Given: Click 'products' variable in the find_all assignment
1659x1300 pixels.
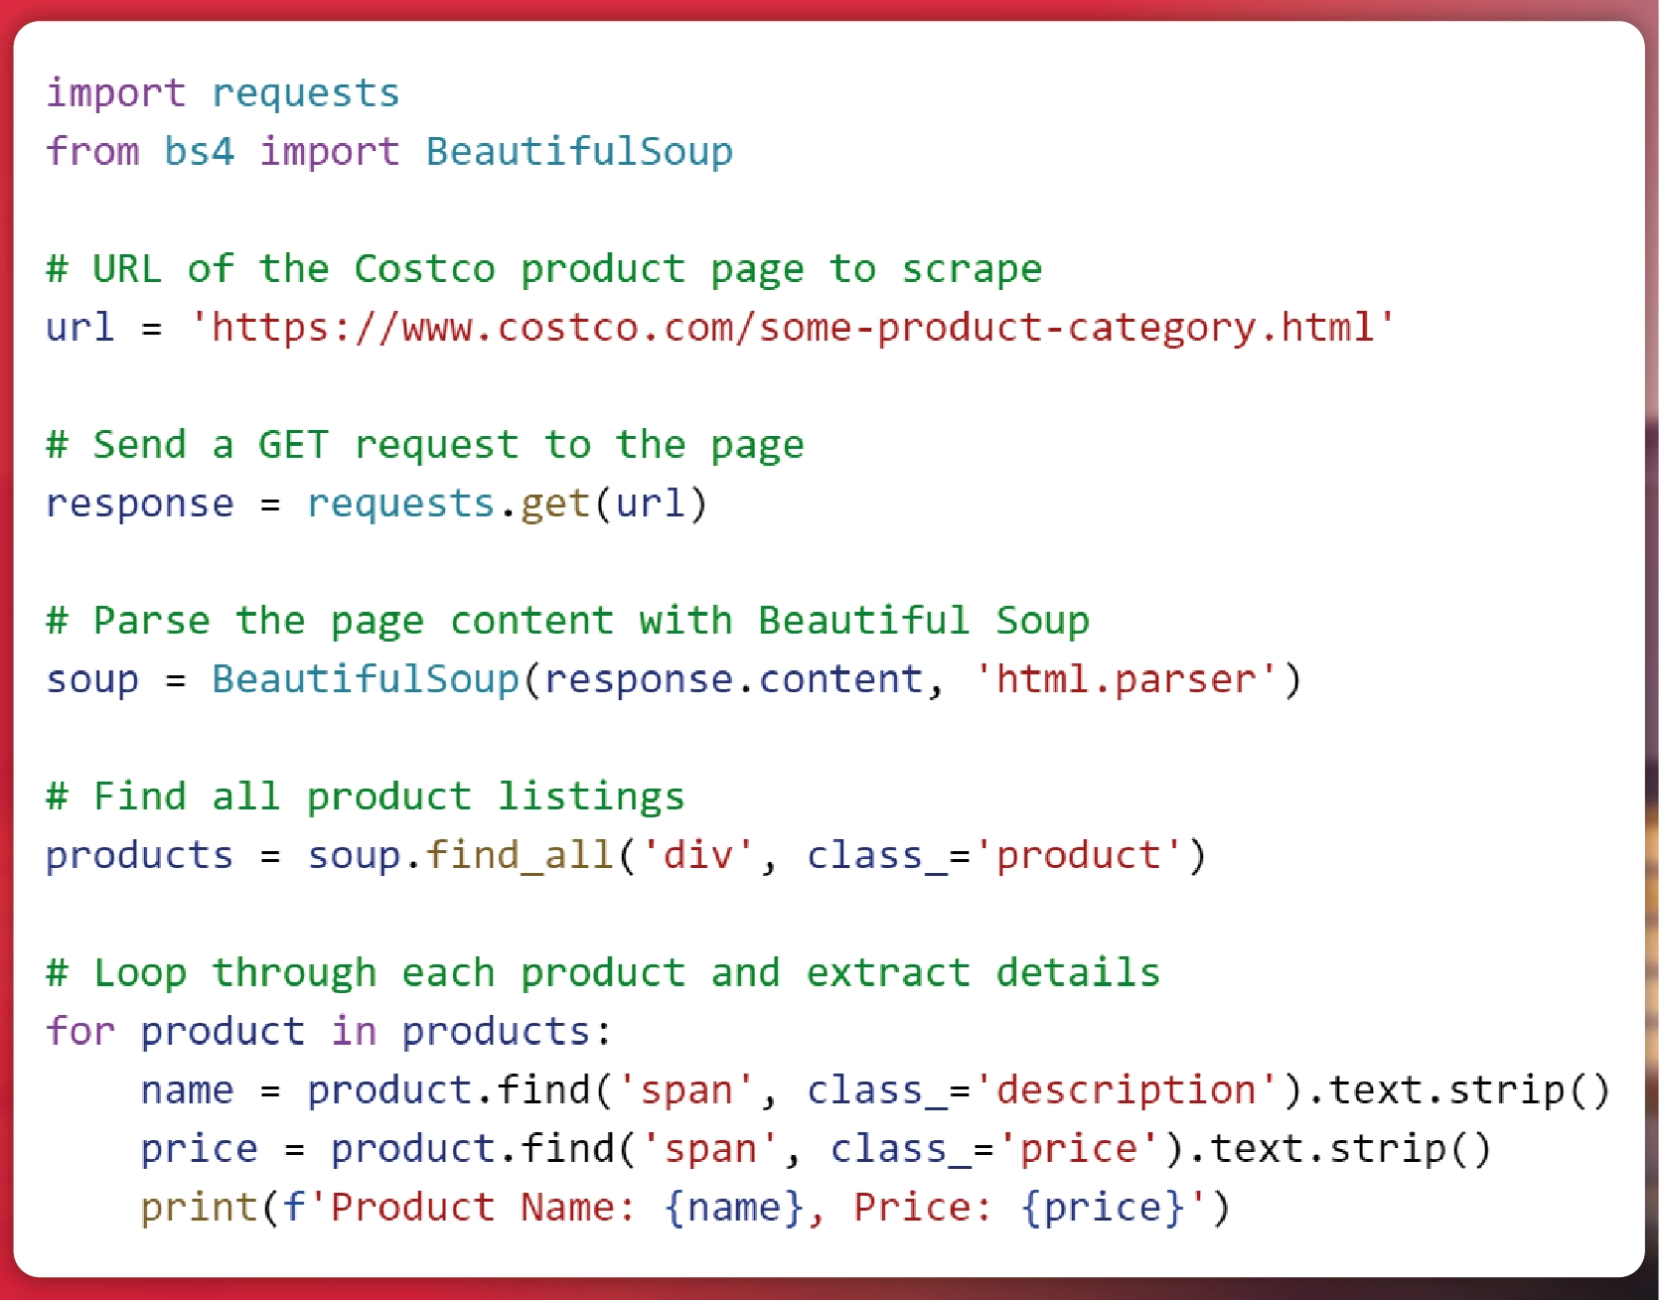Looking at the screenshot, I should pyautogui.click(x=140, y=855).
